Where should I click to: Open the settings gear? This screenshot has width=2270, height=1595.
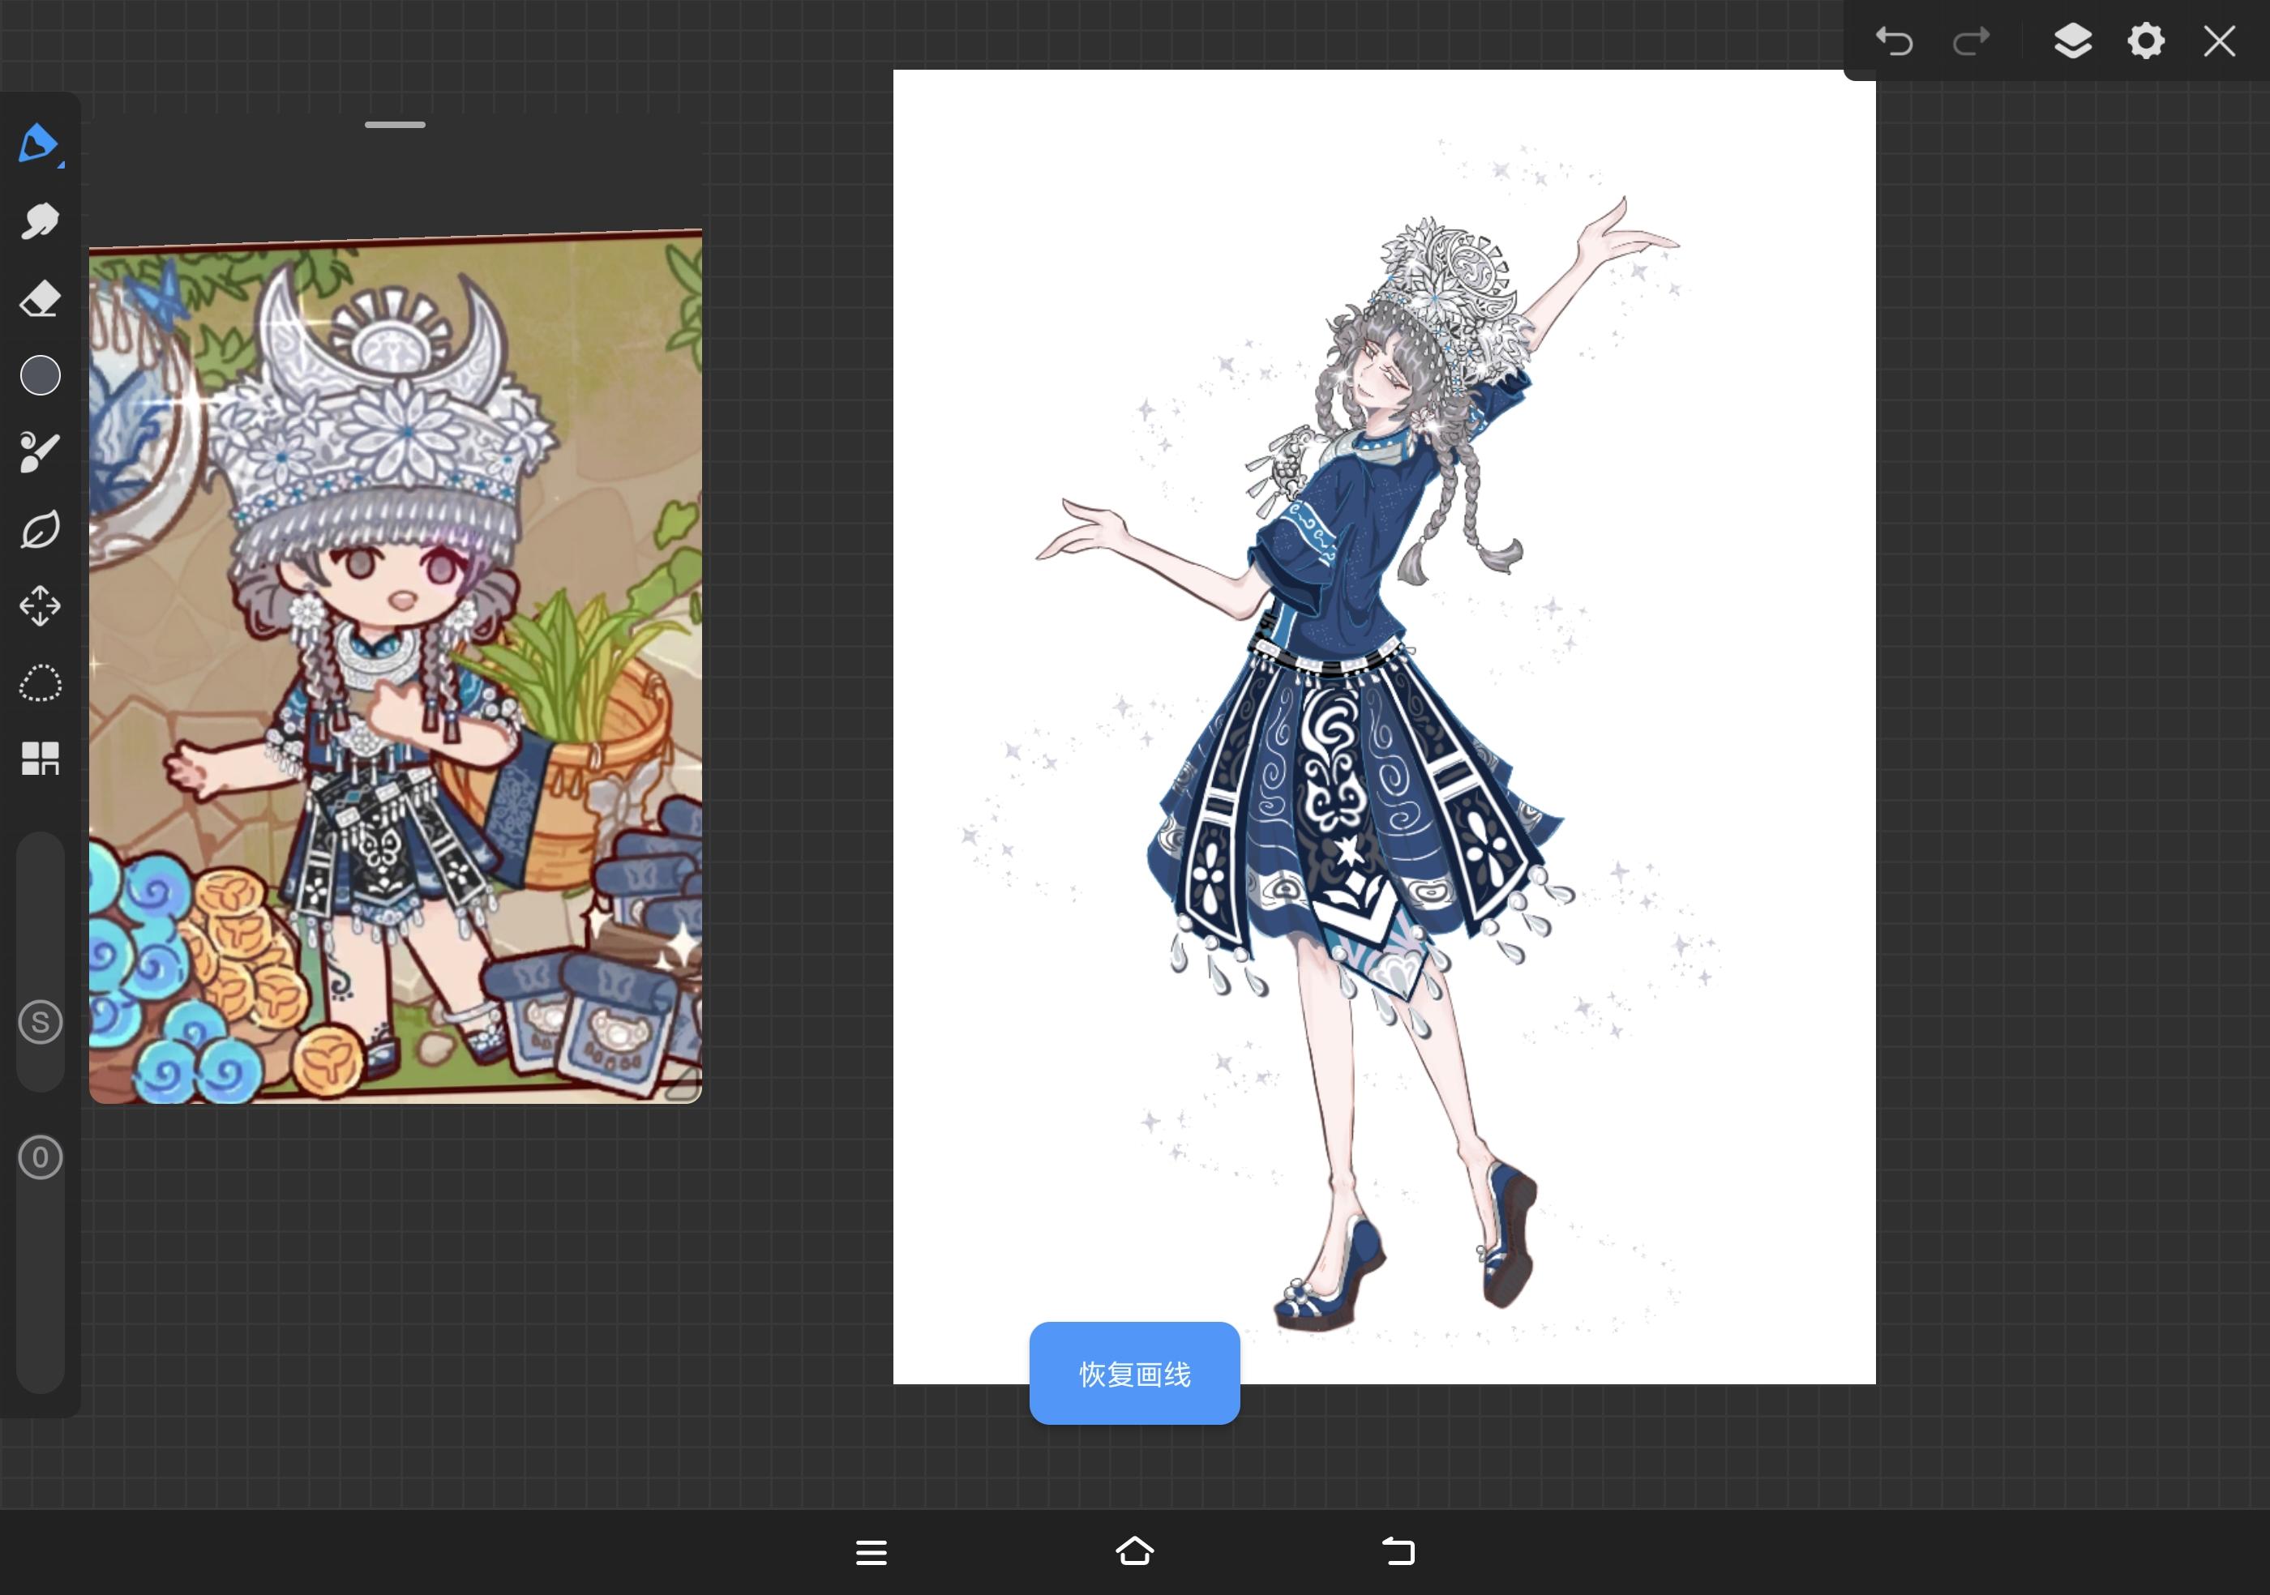[2145, 41]
